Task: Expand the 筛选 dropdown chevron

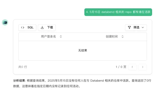Action: point(143,27)
